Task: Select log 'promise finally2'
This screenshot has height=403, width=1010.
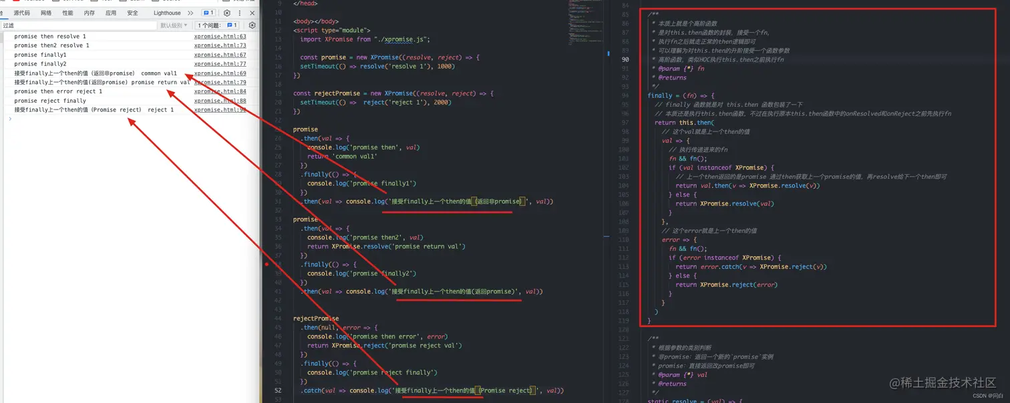Action: pyautogui.click(x=40, y=64)
